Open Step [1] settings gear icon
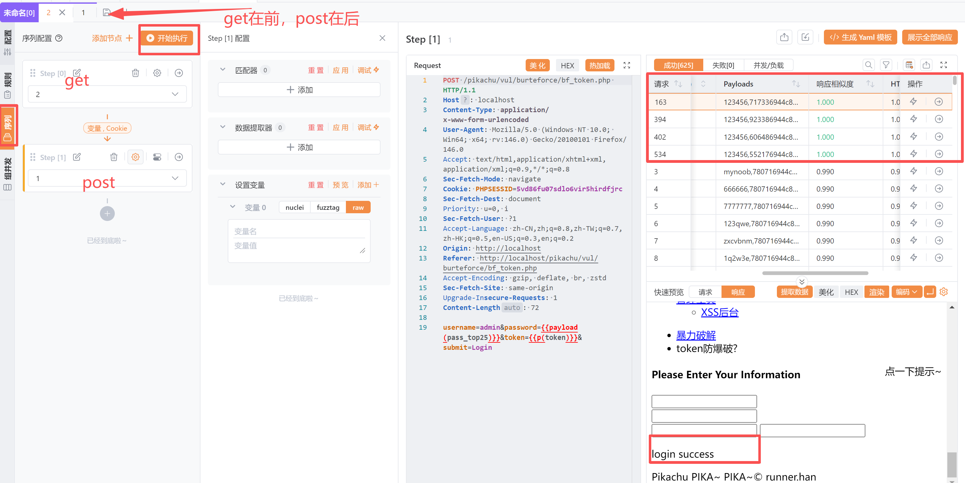Viewport: 965px width, 483px height. click(x=135, y=157)
